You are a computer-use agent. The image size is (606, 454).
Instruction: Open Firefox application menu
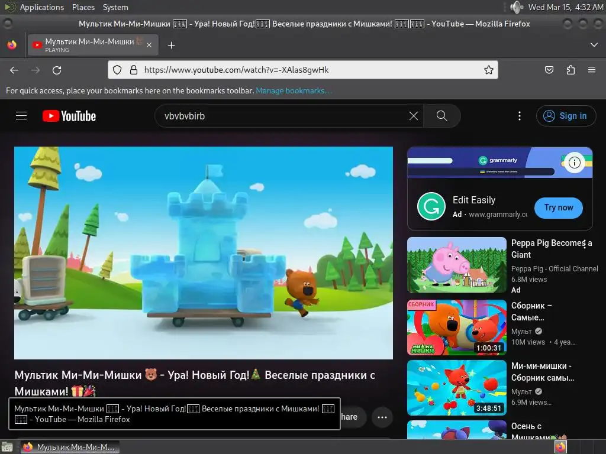[x=592, y=70]
